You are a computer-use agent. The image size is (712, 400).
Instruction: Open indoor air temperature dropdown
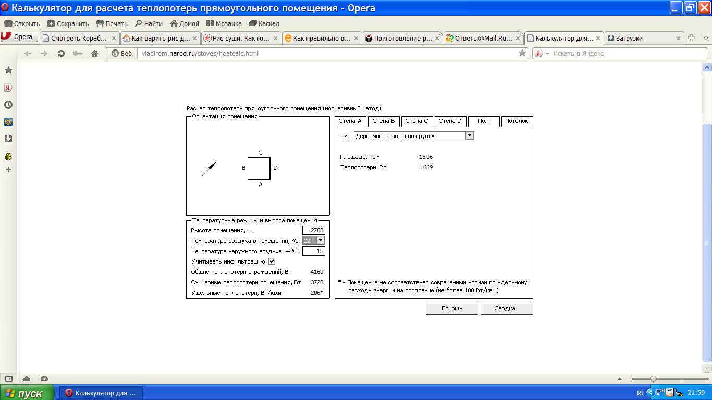[x=314, y=241]
